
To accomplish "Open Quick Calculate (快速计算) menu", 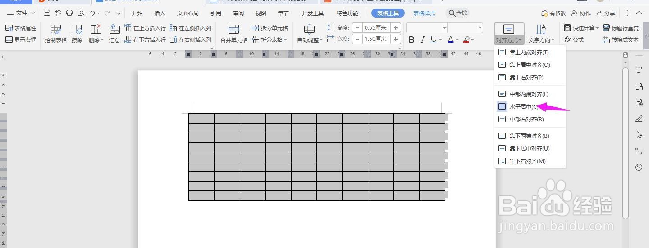I will click(x=581, y=28).
